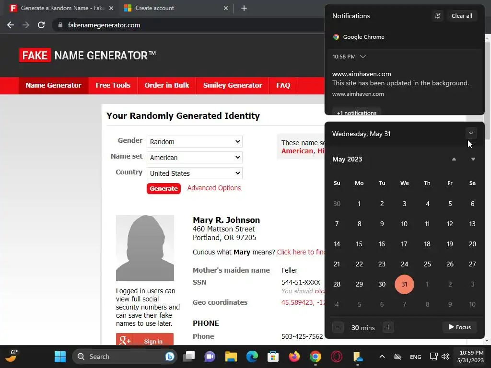The image size is (491, 368).
Task: Launch the Teams Chat taskbar icon
Action: coord(210,356)
